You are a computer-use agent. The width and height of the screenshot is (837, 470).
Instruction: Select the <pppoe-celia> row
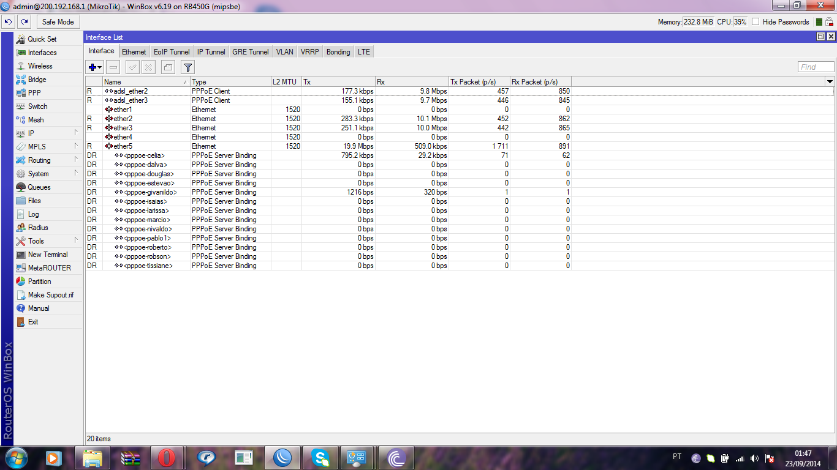[x=460, y=155]
